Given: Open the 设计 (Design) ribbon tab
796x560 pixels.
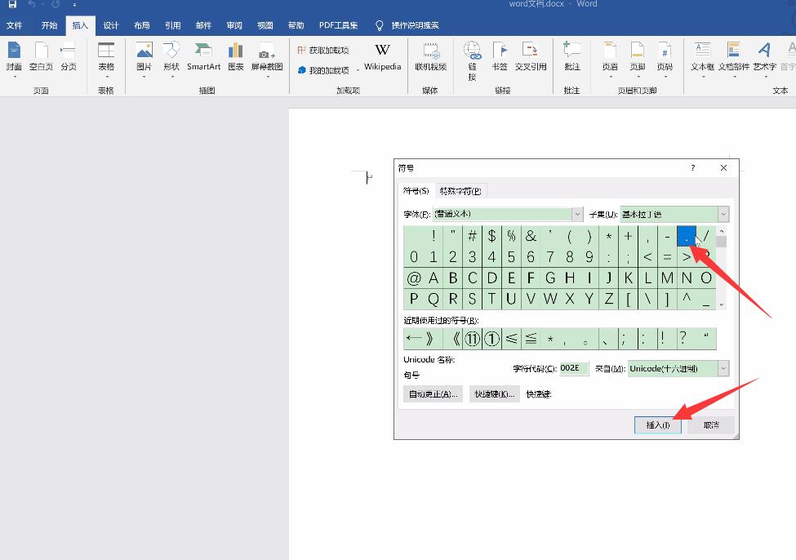Looking at the screenshot, I should [111, 25].
